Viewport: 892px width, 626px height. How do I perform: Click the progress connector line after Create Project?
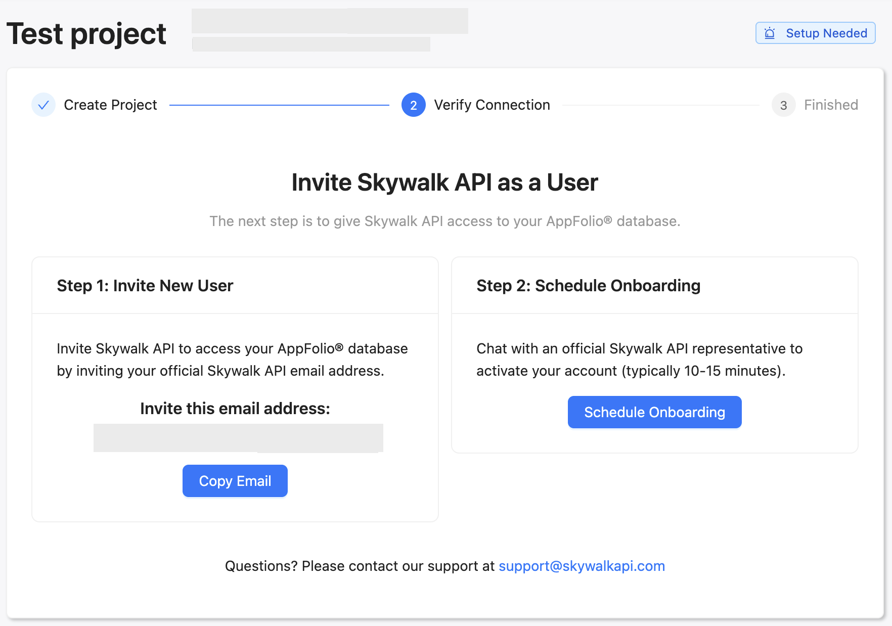click(x=278, y=105)
